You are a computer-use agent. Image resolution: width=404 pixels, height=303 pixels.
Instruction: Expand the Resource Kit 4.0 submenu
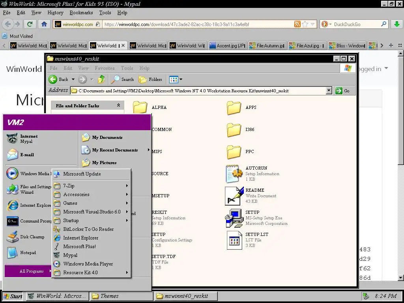coord(91,273)
